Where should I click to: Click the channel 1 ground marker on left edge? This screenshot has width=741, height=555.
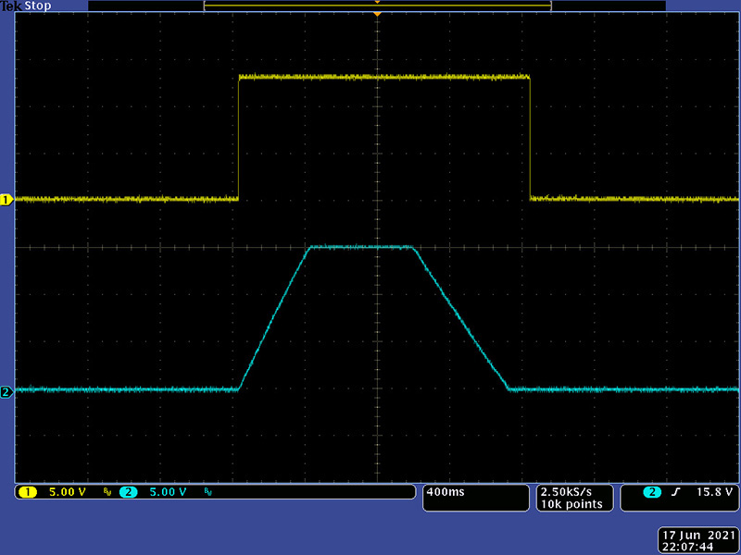[x=6, y=199]
